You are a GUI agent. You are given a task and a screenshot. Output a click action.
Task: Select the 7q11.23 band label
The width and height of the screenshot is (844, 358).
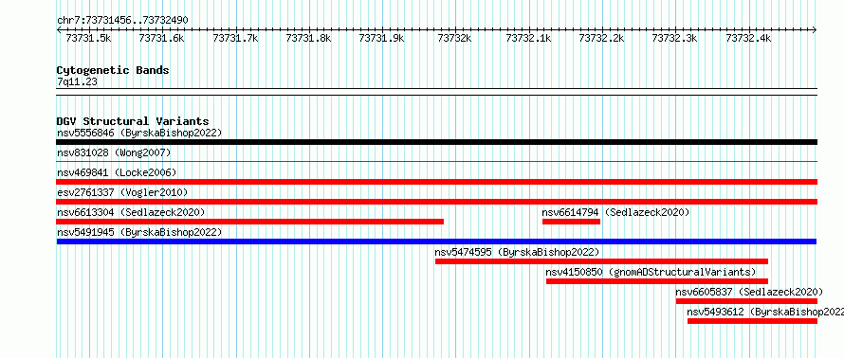click(x=77, y=82)
